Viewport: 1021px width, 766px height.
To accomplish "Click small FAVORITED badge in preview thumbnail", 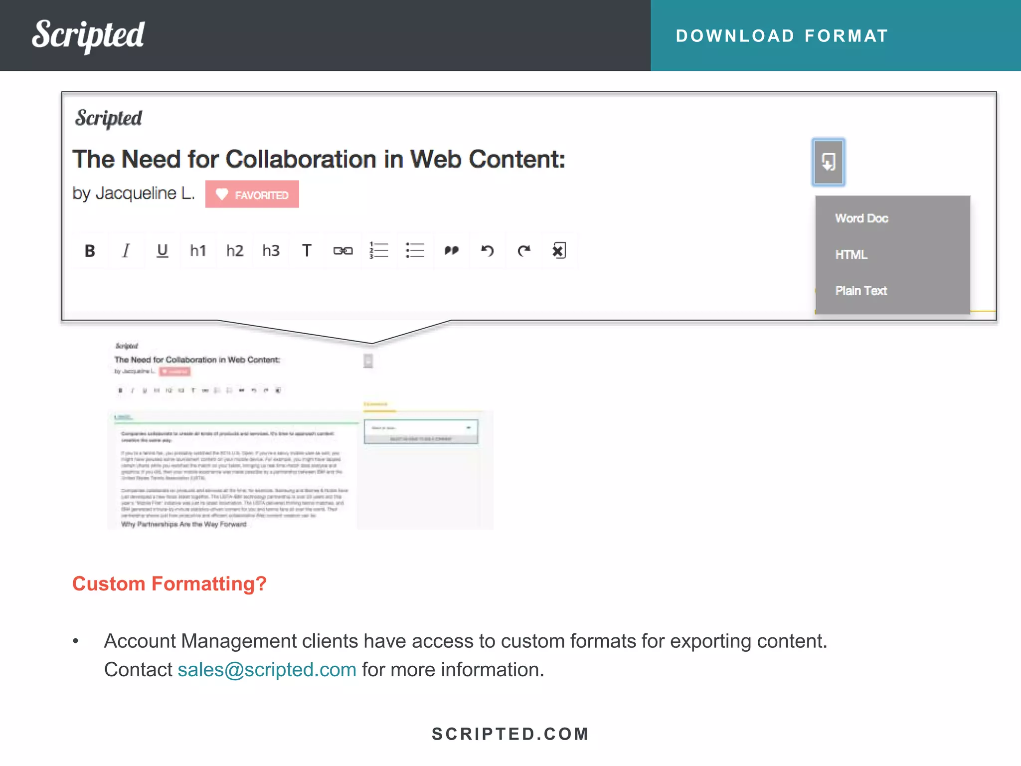I will pyautogui.click(x=175, y=372).
